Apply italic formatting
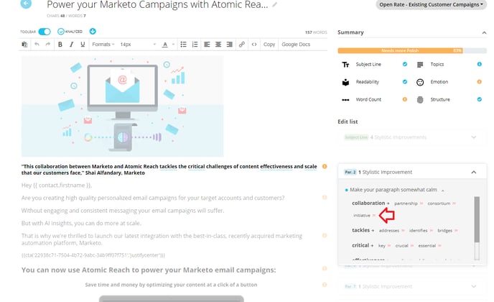 [x=72, y=45]
